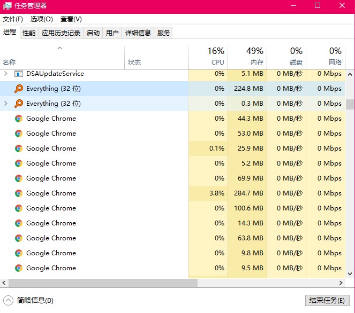Click the 100.6 MB memory cell
355x313 pixels.
tap(247, 208)
